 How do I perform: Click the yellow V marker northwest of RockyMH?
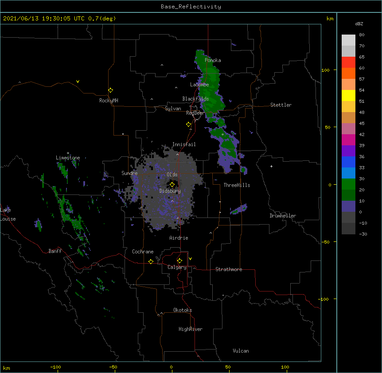(x=78, y=82)
